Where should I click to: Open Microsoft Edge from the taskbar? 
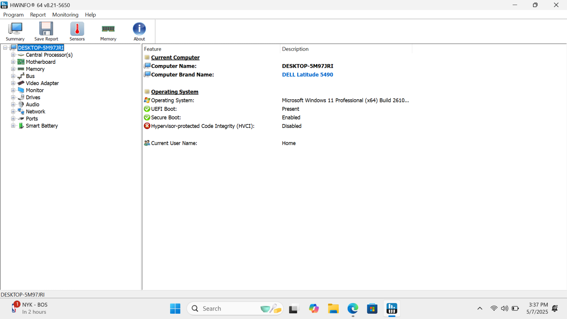pos(353,309)
